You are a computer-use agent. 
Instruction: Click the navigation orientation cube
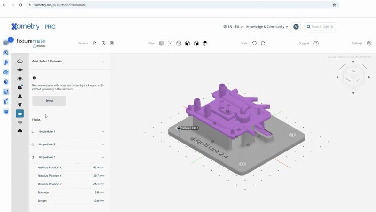pyautogui.click(x=353, y=77)
